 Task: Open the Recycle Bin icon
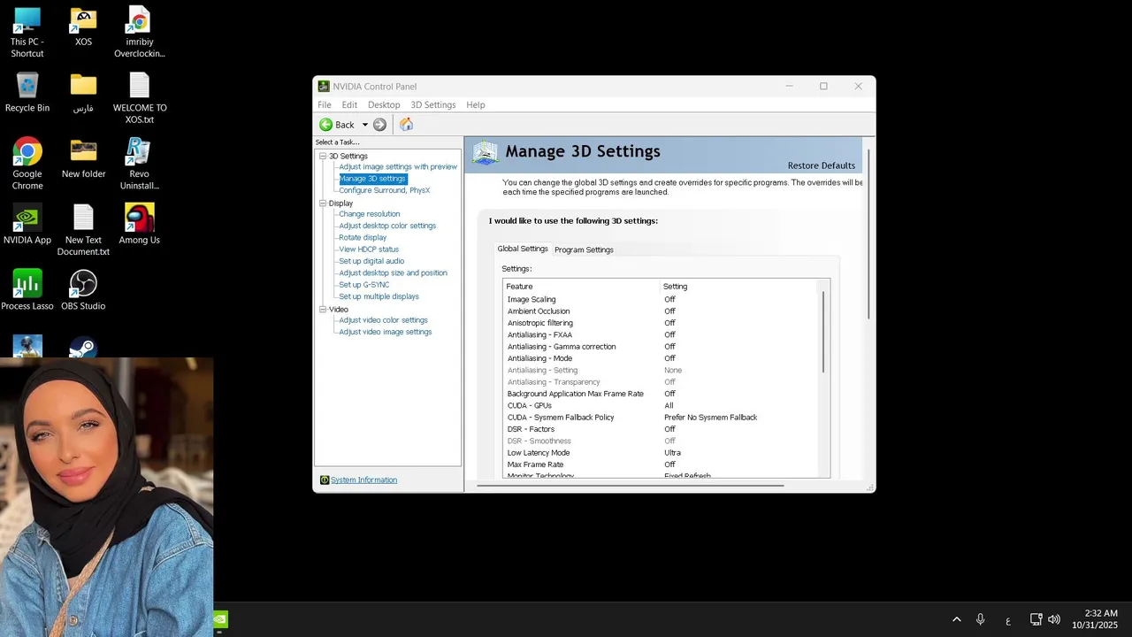tap(27, 93)
